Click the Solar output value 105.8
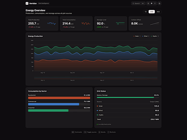 click(156, 106)
